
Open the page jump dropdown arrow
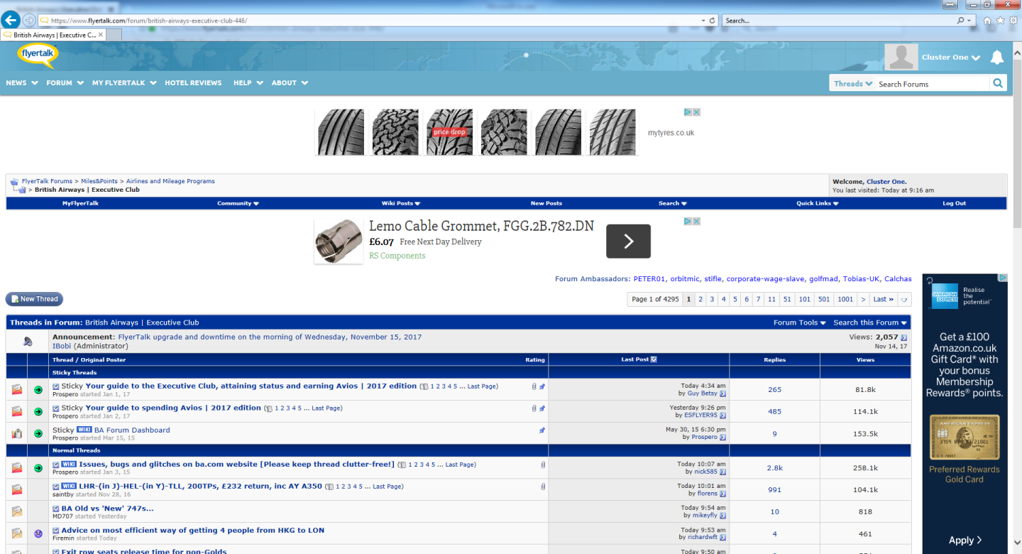click(x=904, y=300)
